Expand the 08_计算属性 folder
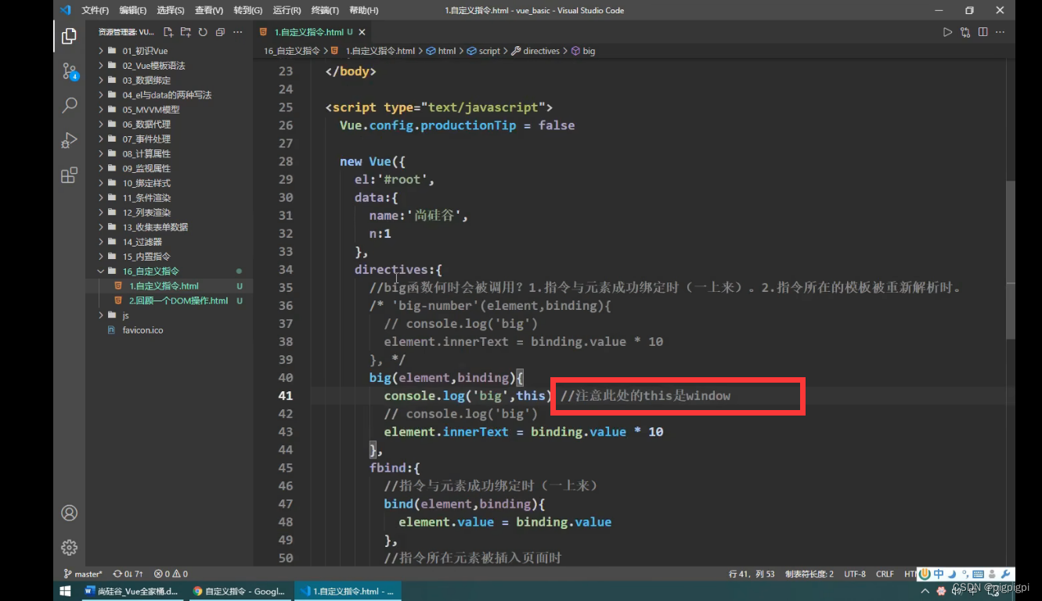 coord(169,153)
